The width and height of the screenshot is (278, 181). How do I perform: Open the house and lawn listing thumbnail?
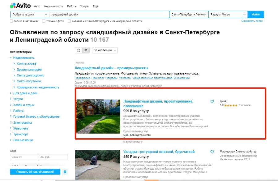(98, 116)
